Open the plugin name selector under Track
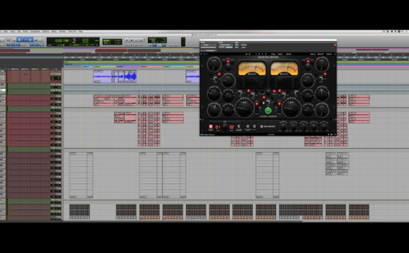The width and height of the screenshot is (409, 253). click(209, 47)
